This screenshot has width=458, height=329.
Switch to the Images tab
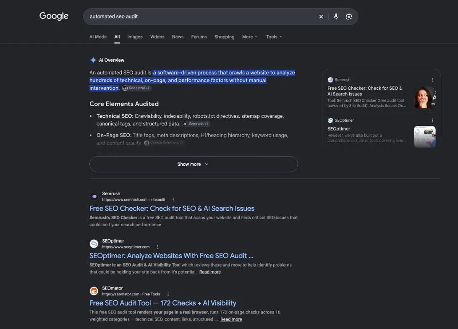[135, 37]
